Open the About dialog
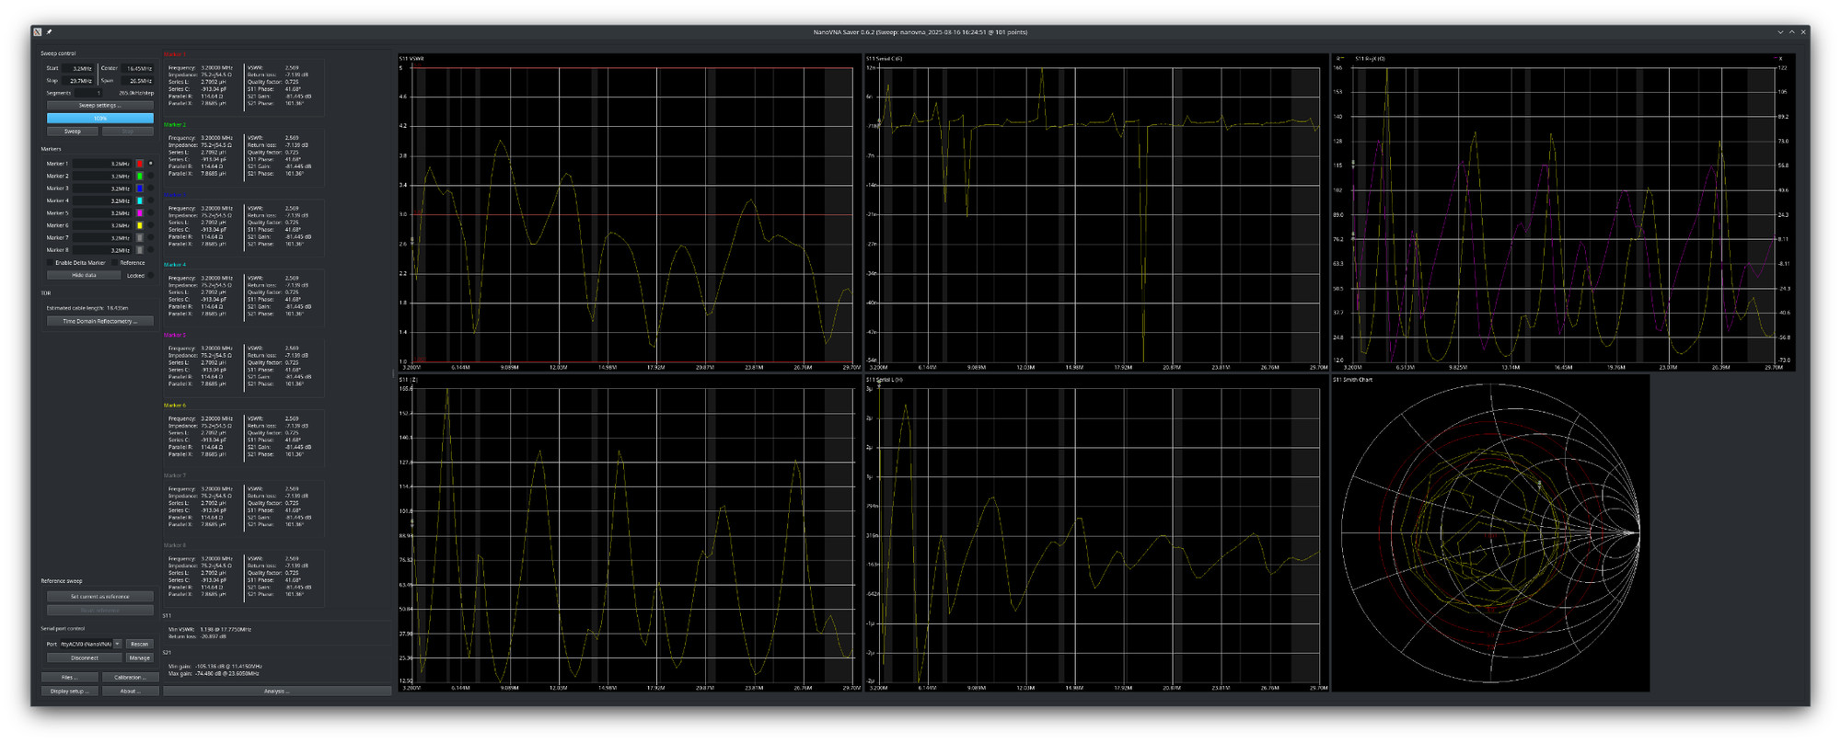The image size is (1841, 743). coord(130,691)
